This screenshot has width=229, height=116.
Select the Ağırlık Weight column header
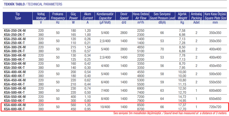[182, 16]
